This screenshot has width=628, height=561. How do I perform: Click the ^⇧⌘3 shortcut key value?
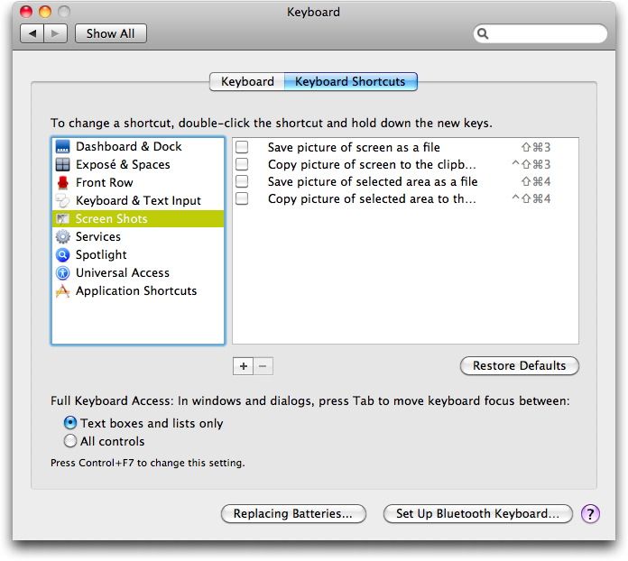(531, 164)
